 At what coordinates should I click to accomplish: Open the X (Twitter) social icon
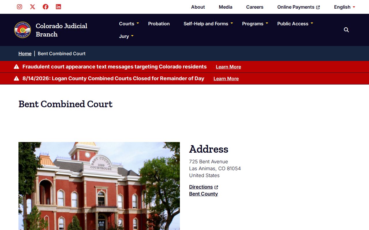[x=33, y=7]
